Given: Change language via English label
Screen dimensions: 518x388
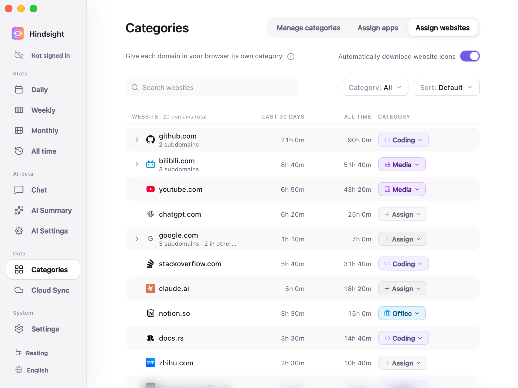Looking at the screenshot, I should click(x=38, y=370).
